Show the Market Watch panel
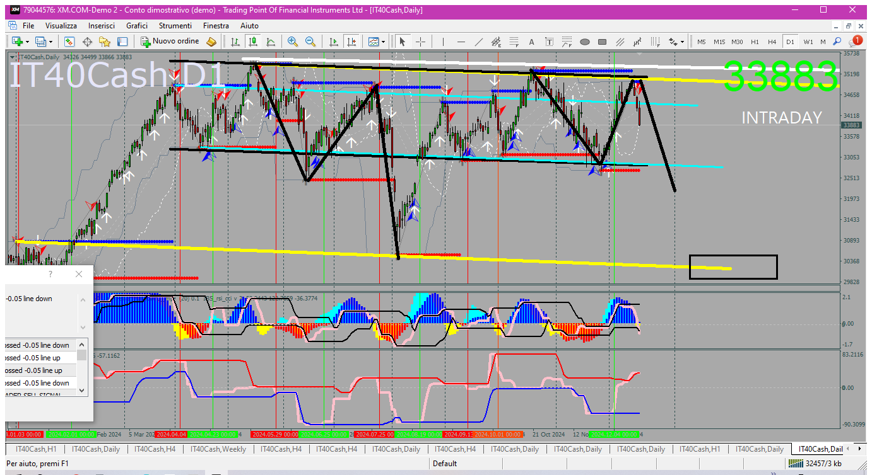Image resolution: width=872 pixels, height=475 pixels. pyautogui.click(x=69, y=42)
